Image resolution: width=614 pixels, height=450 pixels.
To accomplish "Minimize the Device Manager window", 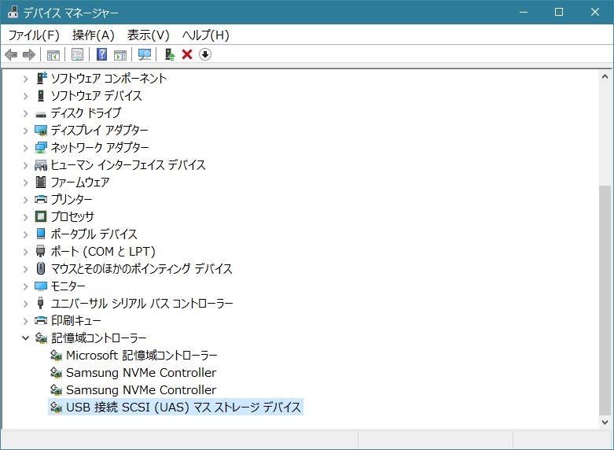I will pos(523,12).
